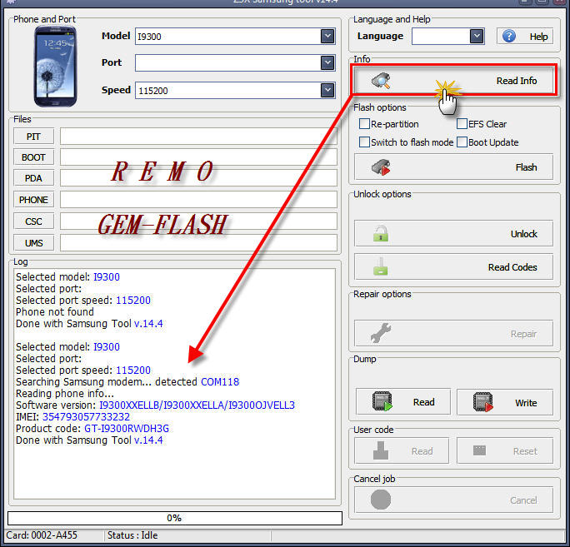Click the PIT file path field
570x547 pixels.
(x=198, y=137)
